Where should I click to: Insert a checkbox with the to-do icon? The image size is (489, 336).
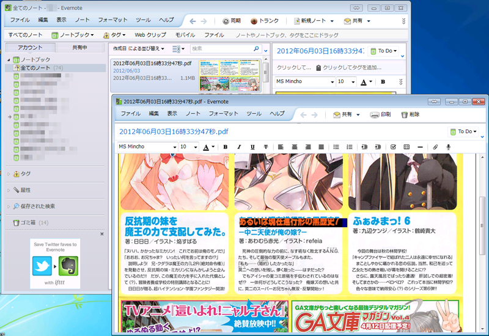[x=393, y=147]
